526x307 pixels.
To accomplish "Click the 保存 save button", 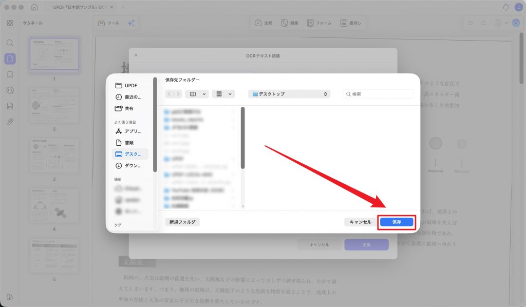I will point(397,222).
